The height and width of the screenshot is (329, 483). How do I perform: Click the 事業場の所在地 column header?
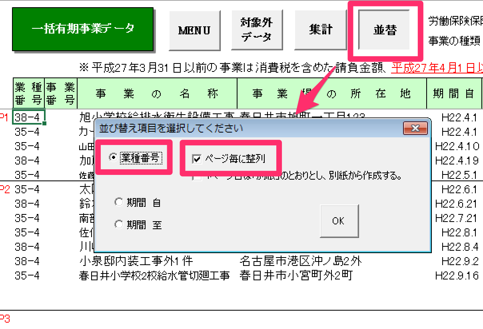click(x=332, y=93)
